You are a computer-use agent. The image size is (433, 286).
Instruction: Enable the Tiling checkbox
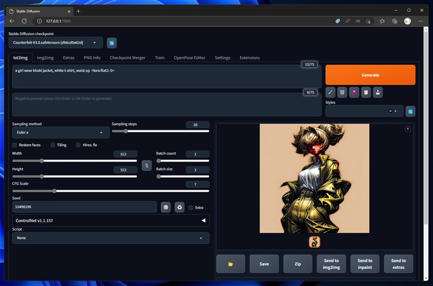click(53, 145)
